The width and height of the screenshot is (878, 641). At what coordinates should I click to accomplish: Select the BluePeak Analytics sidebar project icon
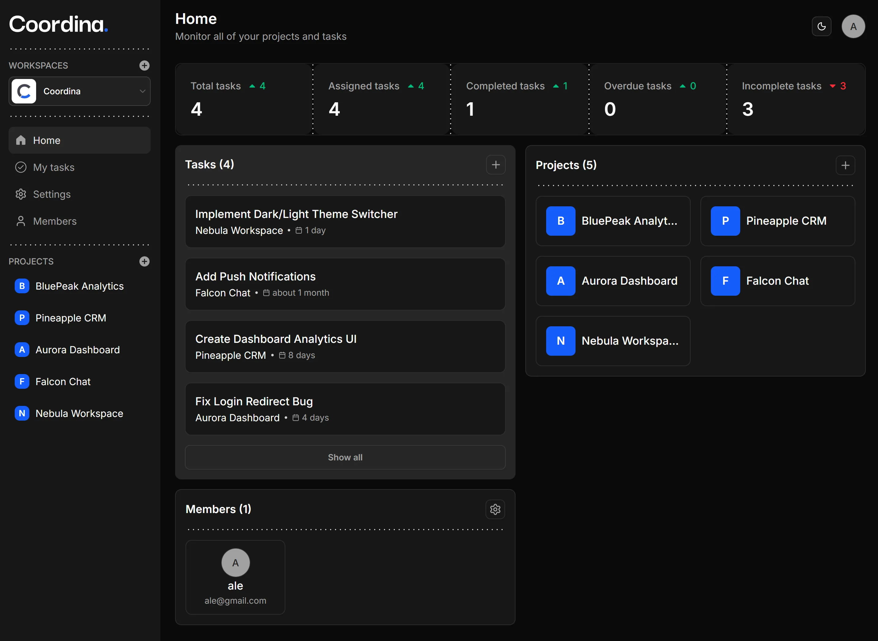22,286
